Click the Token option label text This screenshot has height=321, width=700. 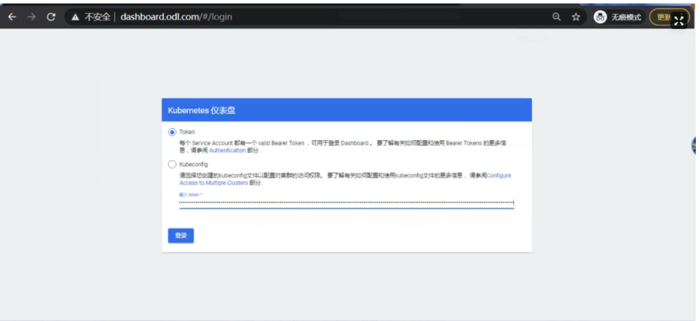point(187,133)
